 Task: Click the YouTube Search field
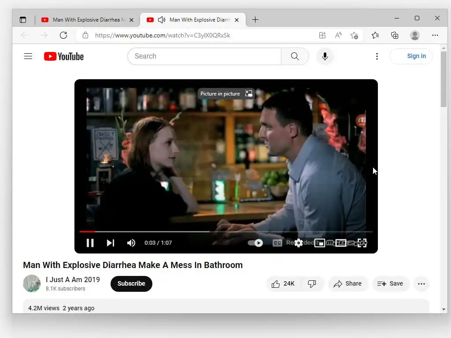click(204, 56)
